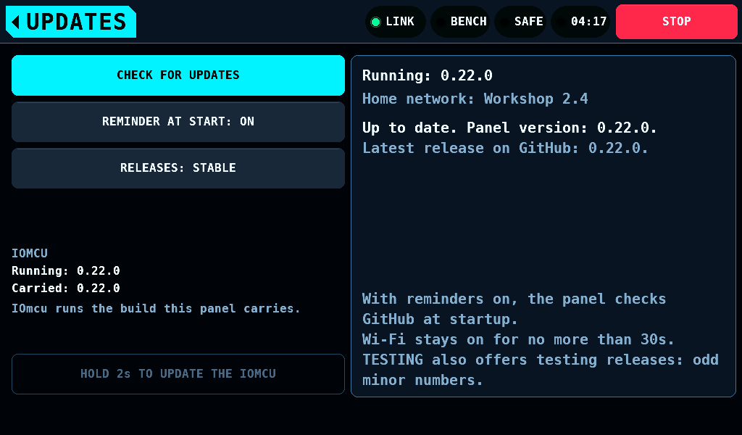Hit the red STOP button
The image size is (742, 435).
676,22
